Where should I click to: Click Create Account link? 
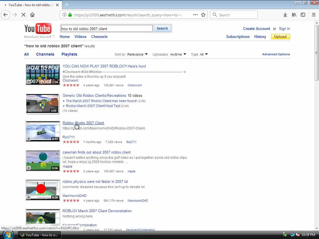(x=256, y=29)
